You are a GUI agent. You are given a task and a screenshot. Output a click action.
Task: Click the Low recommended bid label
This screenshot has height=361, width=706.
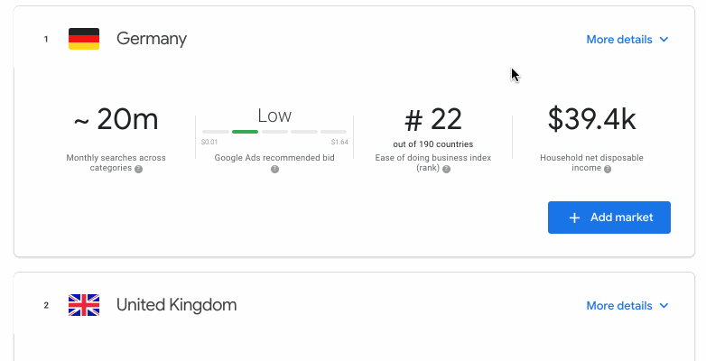(274, 116)
